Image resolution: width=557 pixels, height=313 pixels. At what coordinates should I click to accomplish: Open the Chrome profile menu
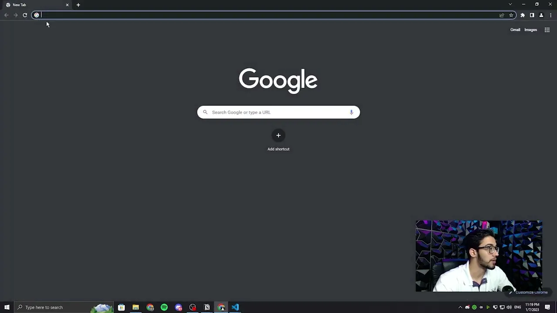pyautogui.click(x=541, y=15)
